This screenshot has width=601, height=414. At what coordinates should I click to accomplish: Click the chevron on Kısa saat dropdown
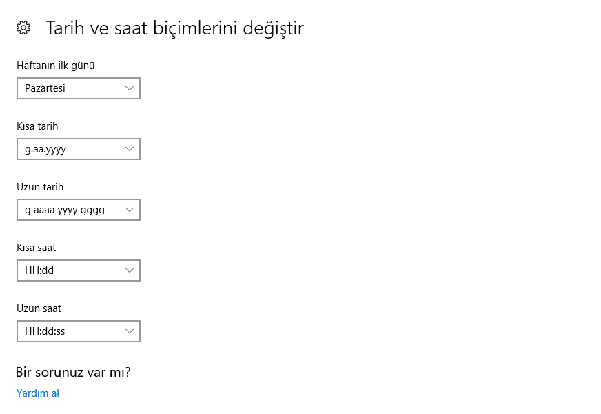pos(130,270)
